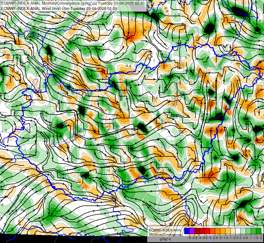The height and width of the screenshot is (243, 264).
Task: Click the legend tick value -4.5
Action: [194, 238]
